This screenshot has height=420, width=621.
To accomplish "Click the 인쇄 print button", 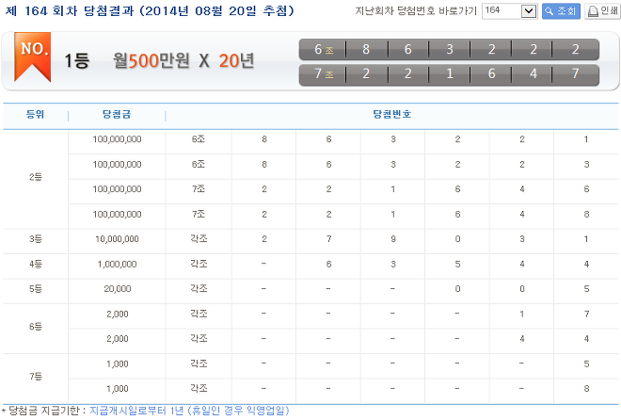I will pyautogui.click(x=603, y=11).
